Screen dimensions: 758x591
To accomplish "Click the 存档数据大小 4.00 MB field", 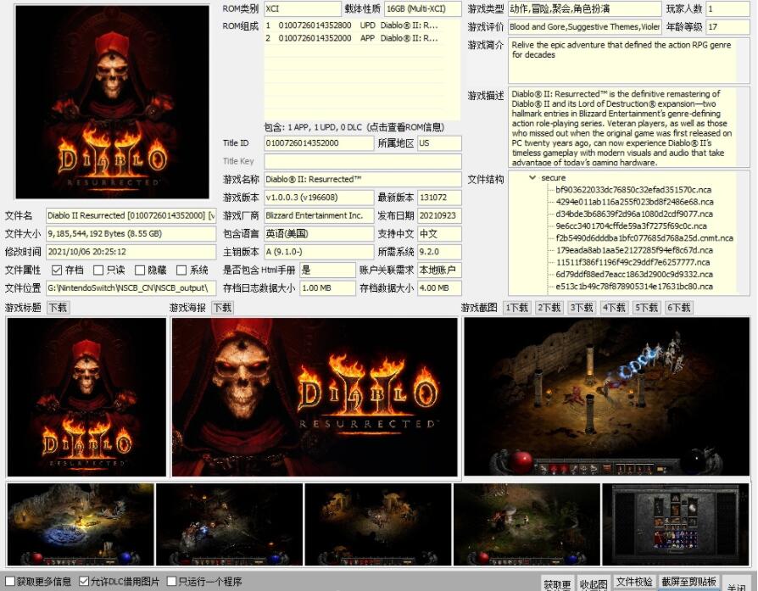I will [439, 288].
